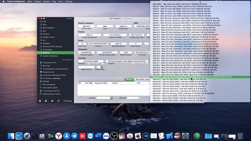Open Terminal from the Dock
251x141 pixels.
pos(35,136)
